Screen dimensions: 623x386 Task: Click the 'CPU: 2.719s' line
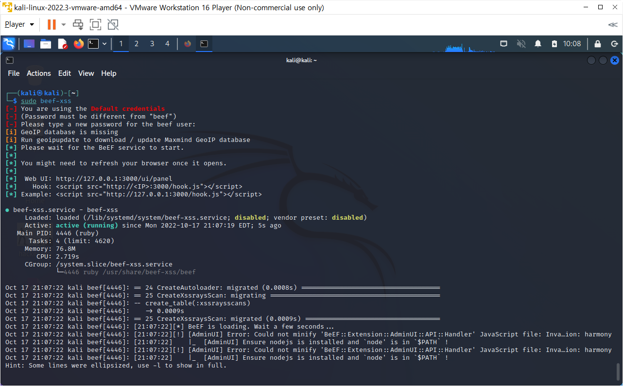coord(58,257)
